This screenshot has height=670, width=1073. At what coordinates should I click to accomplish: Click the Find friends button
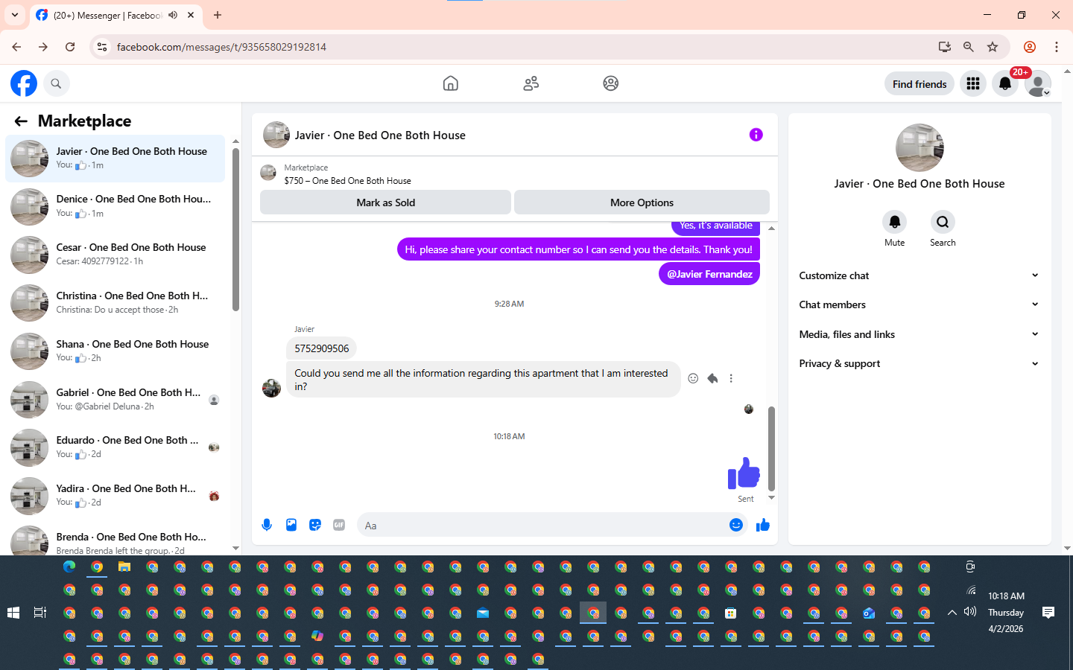[x=920, y=84]
